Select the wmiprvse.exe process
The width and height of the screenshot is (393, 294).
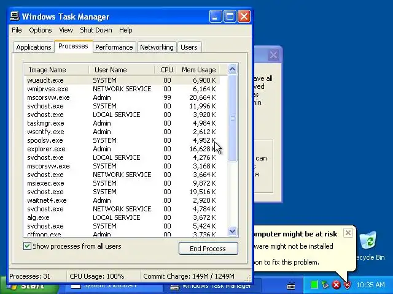(x=122, y=89)
